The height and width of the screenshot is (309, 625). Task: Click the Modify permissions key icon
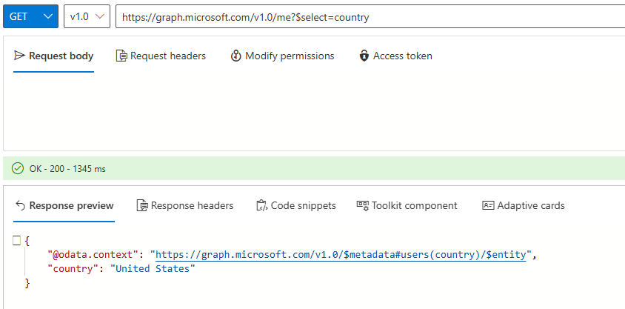[x=236, y=56]
